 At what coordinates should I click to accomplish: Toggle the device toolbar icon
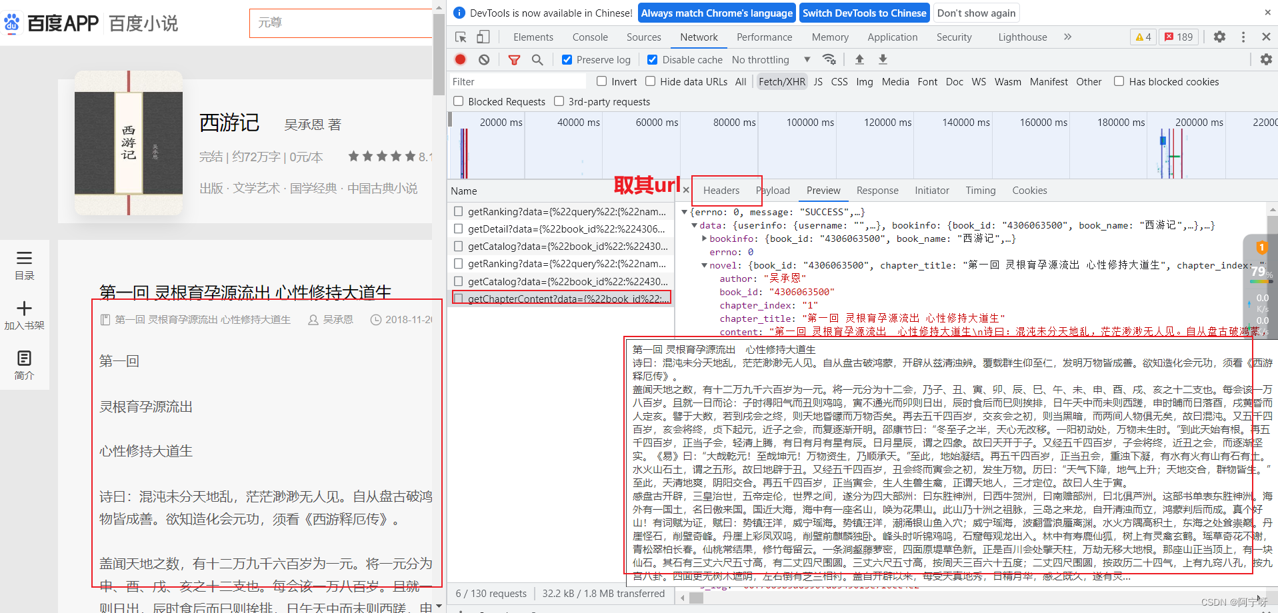pyautogui.click(x=483, y=37)
